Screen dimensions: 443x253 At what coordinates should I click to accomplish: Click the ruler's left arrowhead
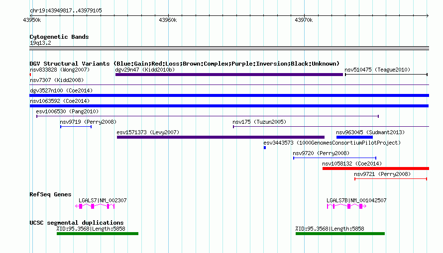point(31,15)
